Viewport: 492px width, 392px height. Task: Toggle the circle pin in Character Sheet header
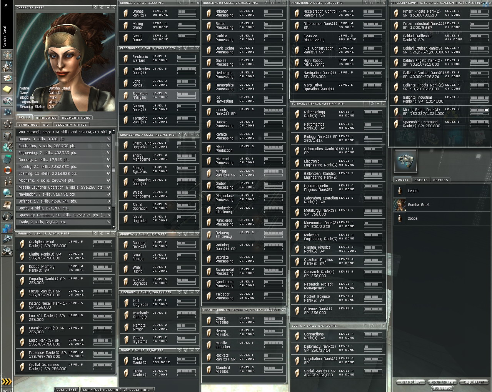[102, 7]
